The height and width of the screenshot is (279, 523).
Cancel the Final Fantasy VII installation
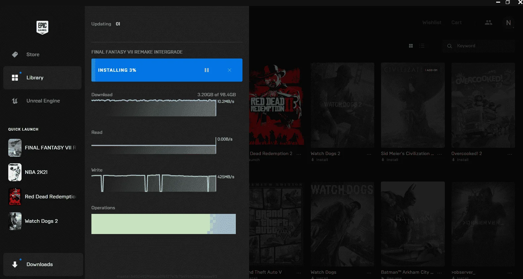pos(230,70)
